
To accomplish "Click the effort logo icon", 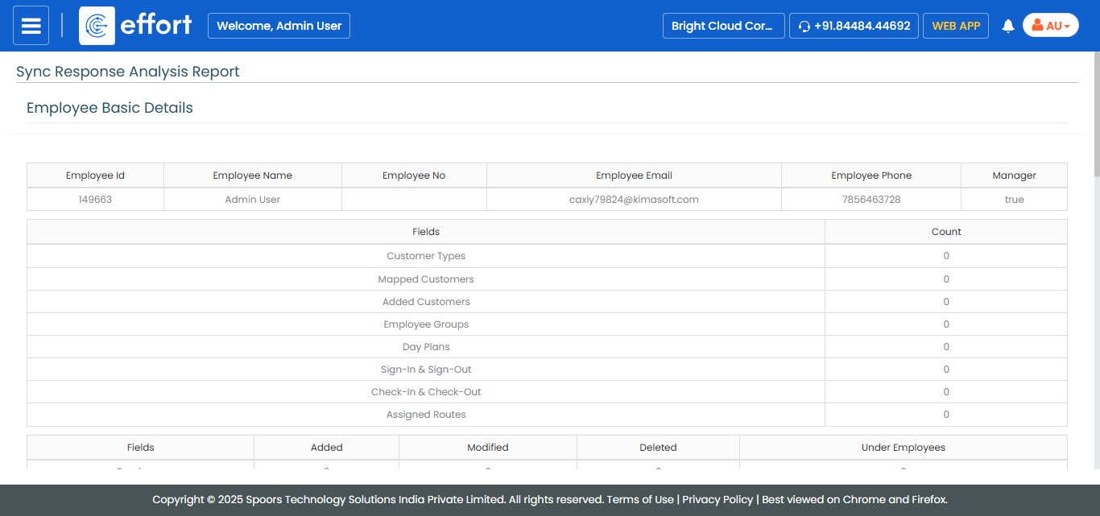I will click(97, 26).
